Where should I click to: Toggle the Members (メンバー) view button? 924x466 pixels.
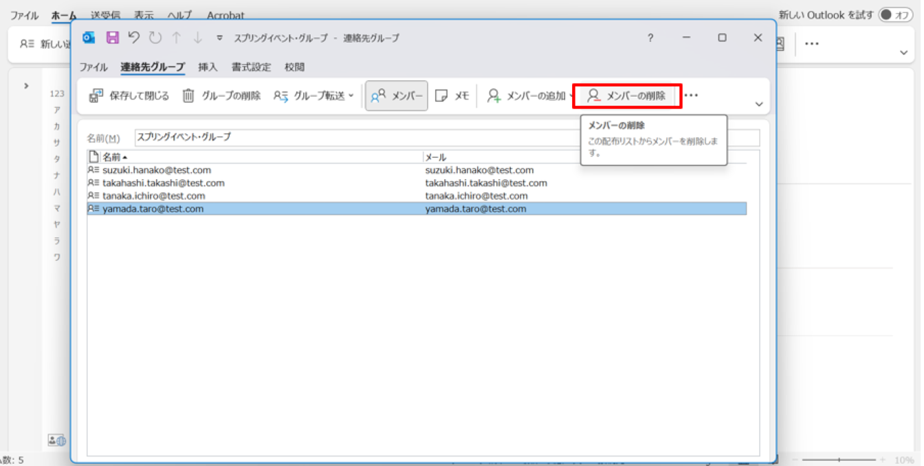[397, 96]
